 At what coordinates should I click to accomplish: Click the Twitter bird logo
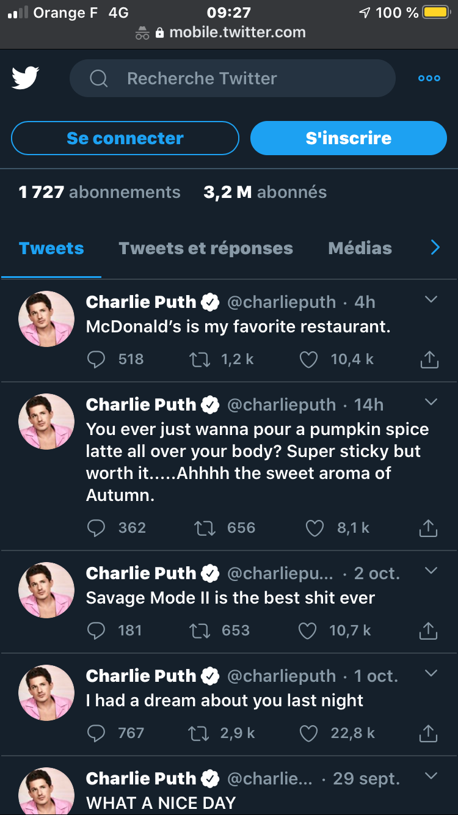pos(25,78)
